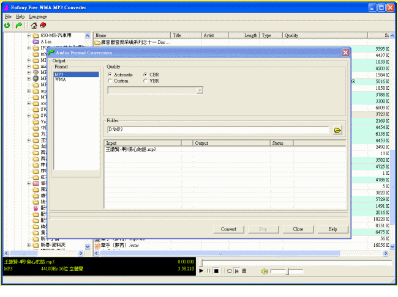Stop playback with the square stop button
The image size is (398, 297).
coord(216,271)
